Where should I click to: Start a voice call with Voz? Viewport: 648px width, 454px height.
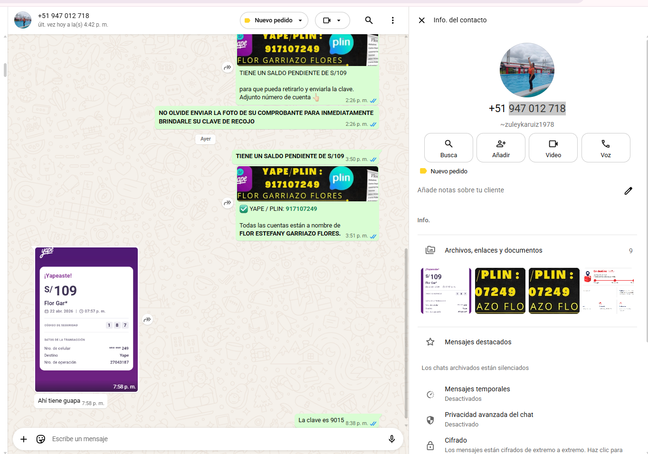pyautogui.click(x=605, y=148)
